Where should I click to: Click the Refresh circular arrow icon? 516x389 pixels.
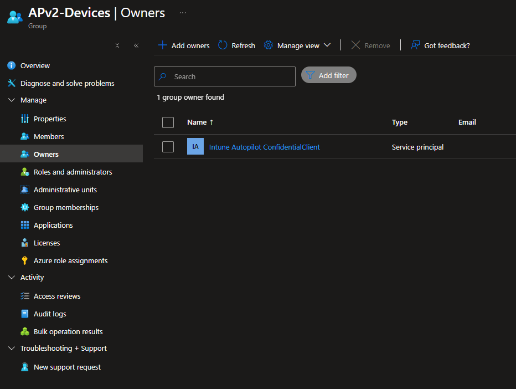223,45
